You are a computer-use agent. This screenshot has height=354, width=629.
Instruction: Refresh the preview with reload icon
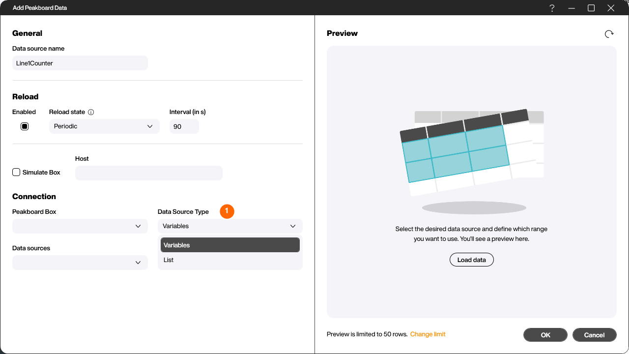pyautogui.click(x=609, y=33)
